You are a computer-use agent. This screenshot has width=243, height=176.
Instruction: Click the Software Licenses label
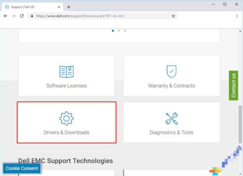[x=67, y=86]
